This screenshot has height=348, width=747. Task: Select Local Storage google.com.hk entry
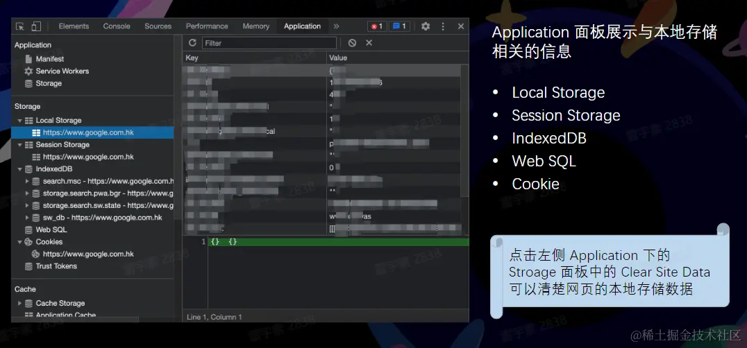point(92,132)
